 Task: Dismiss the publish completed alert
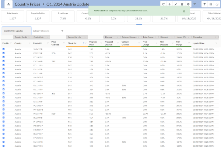point(184,11)
